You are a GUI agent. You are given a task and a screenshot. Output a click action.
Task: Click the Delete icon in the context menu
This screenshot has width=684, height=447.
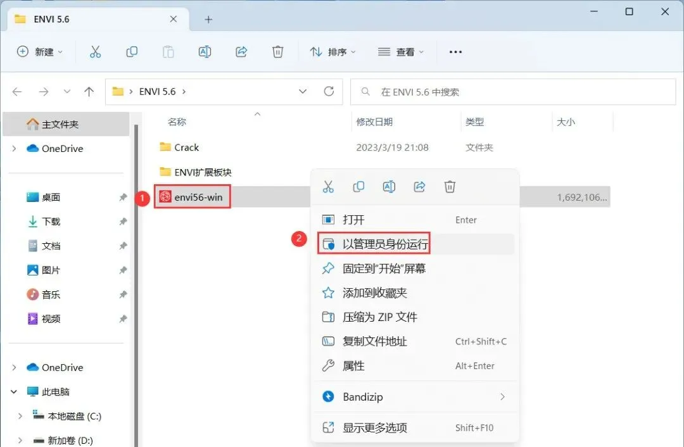pyautogui.click(x=450, y=187)
